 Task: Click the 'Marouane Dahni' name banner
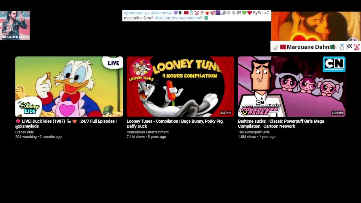pos(316,47)
